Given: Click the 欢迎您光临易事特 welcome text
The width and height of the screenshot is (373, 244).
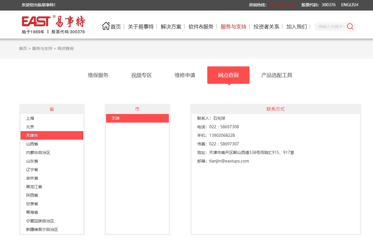Looking at the screenshot, I should click(38, 5).
